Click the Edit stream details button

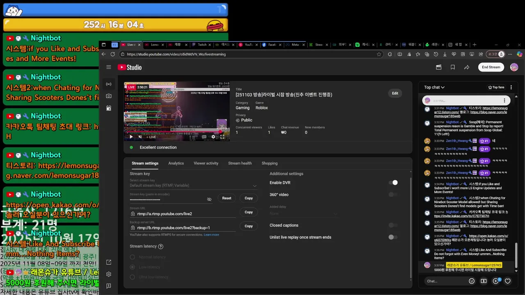(x=395, y=93)
